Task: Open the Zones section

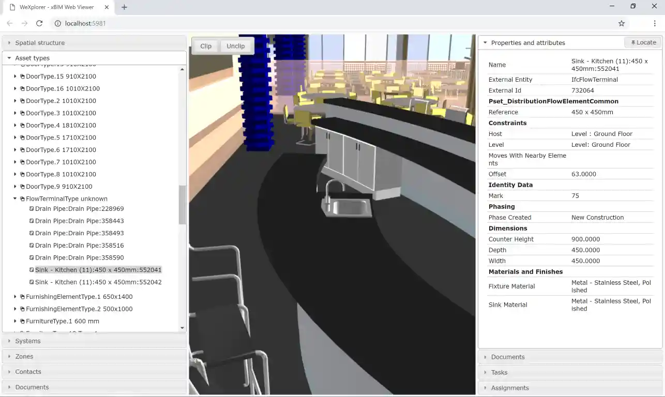Action: point(25,356)
